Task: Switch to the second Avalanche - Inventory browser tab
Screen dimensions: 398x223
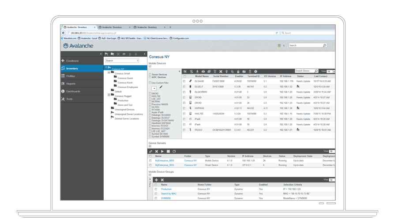Action: click(x=114, y=27)
